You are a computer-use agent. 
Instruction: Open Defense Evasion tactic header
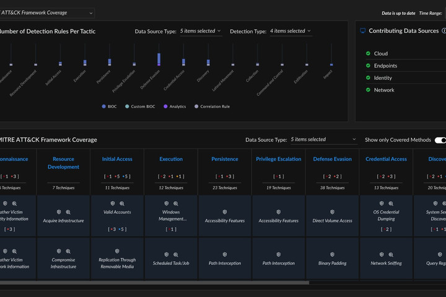point(332,159)
